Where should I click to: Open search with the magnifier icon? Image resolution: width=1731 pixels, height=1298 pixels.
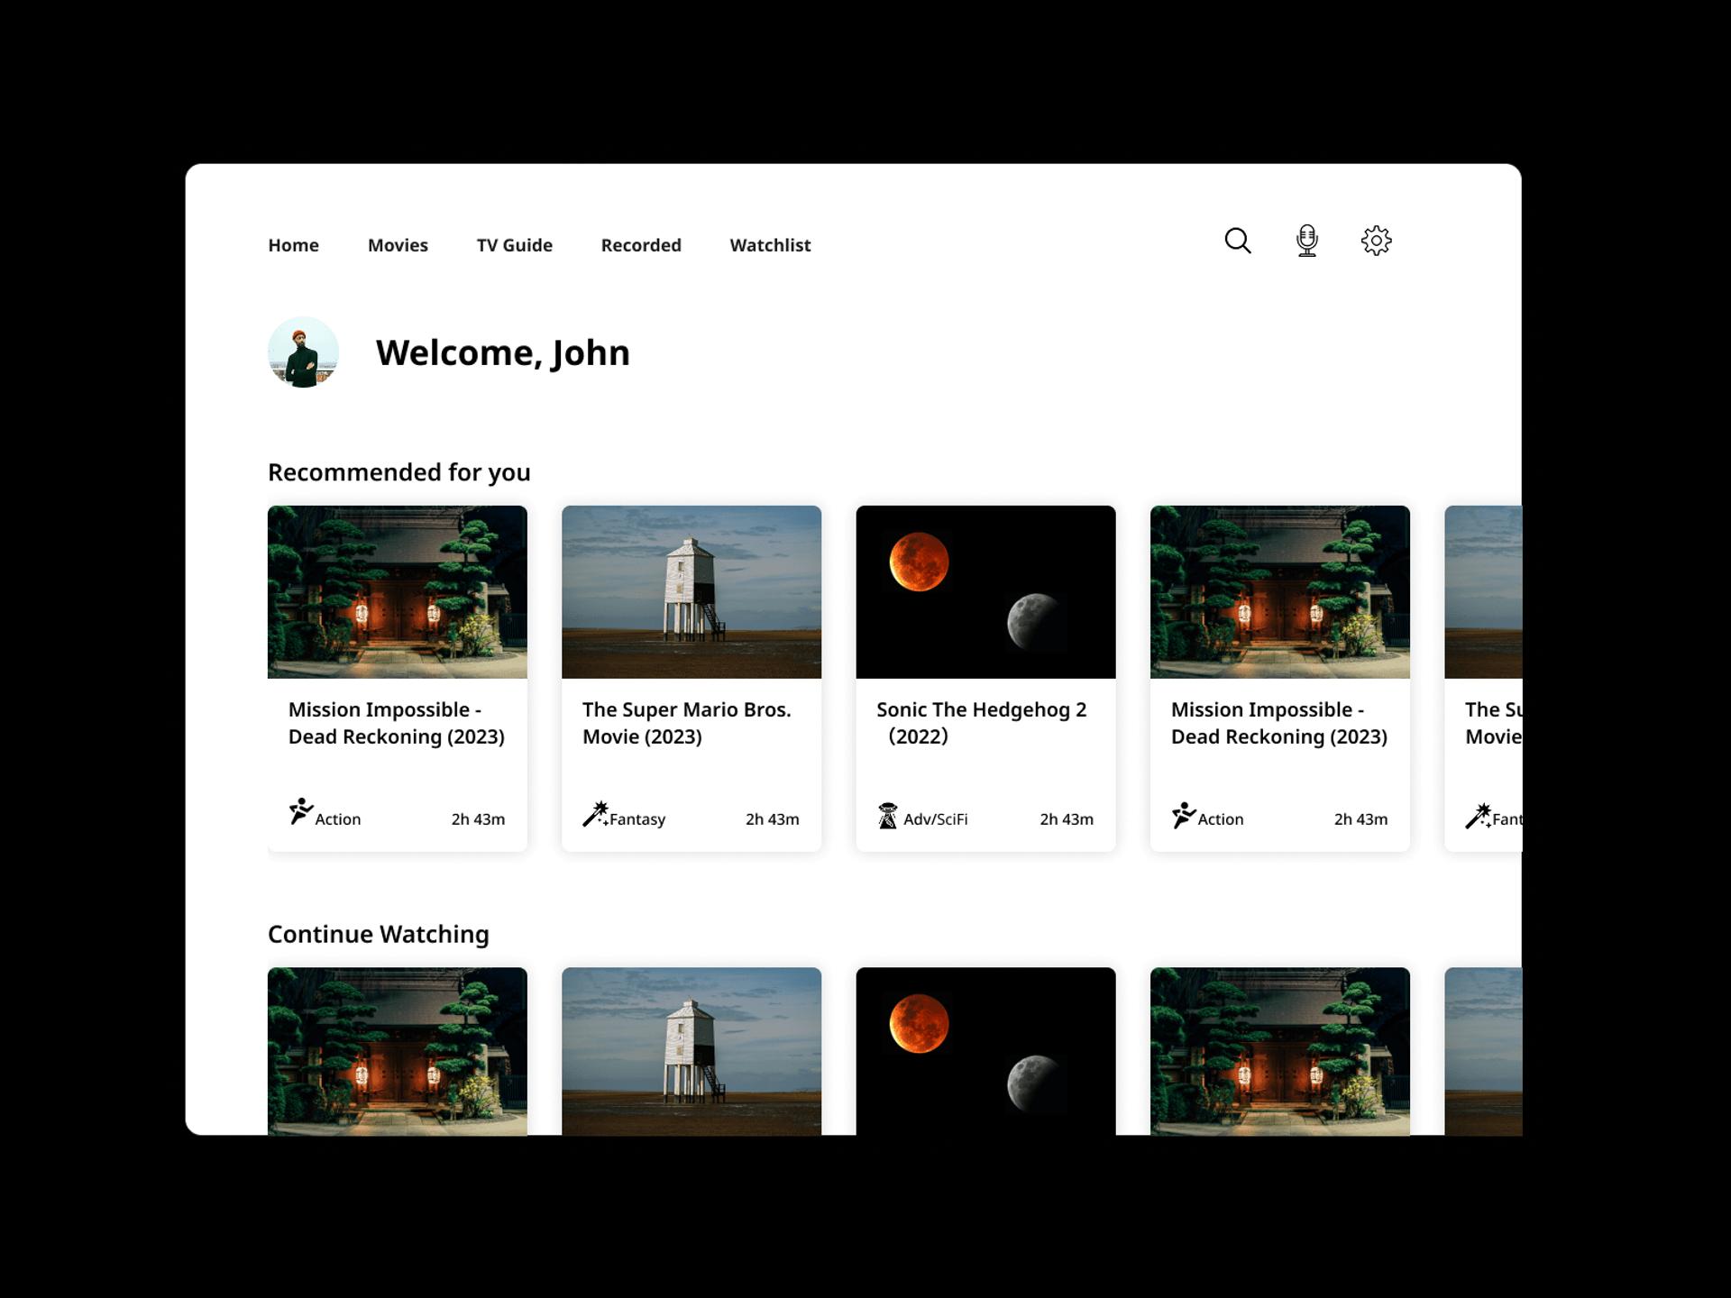[x=1238, y=241]
